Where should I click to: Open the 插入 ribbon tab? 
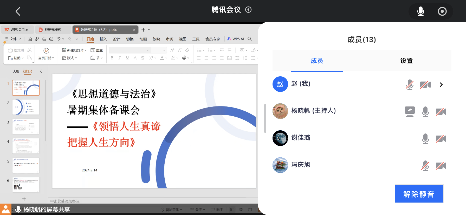click(x=103, y=39)
